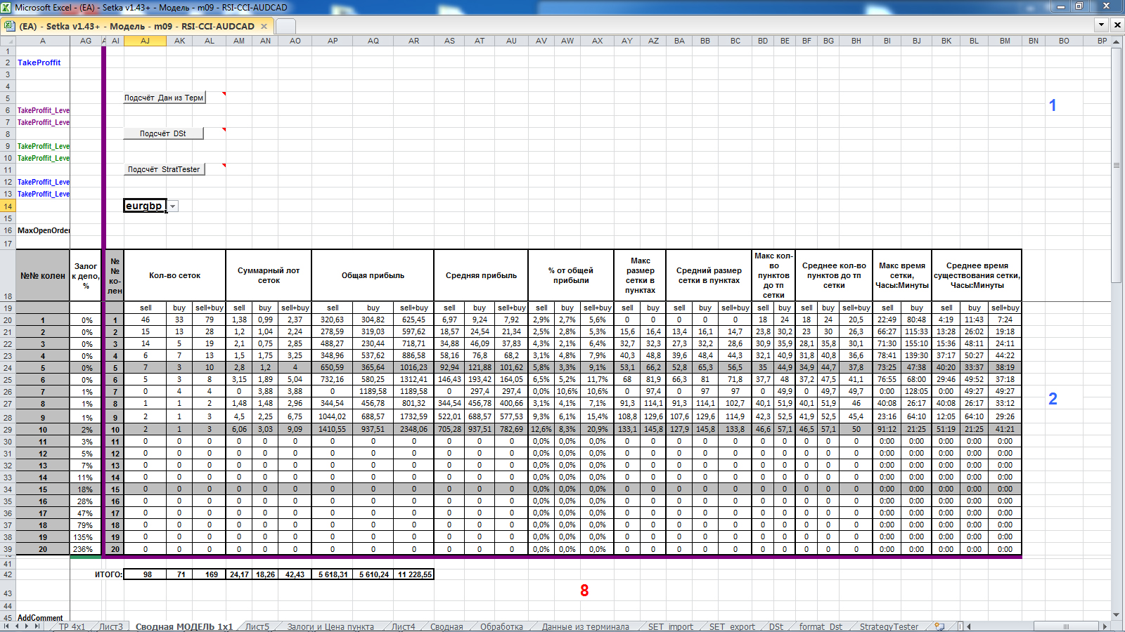Switch to the SET_export sheet tab
This screenshot has height=632, width=1125.
pyautogui.click(x=732, y=626)
